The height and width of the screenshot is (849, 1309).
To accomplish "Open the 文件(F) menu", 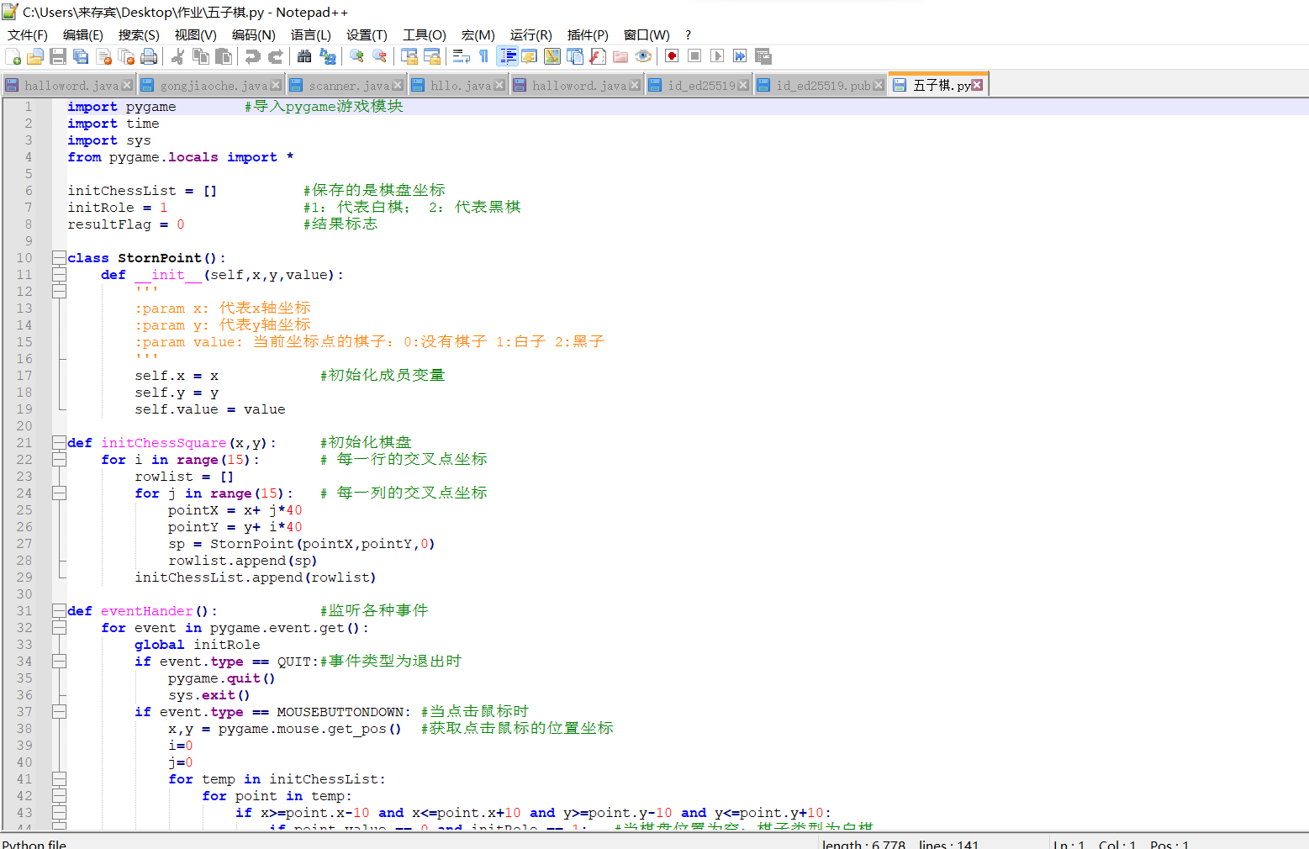I will [28, 34].
